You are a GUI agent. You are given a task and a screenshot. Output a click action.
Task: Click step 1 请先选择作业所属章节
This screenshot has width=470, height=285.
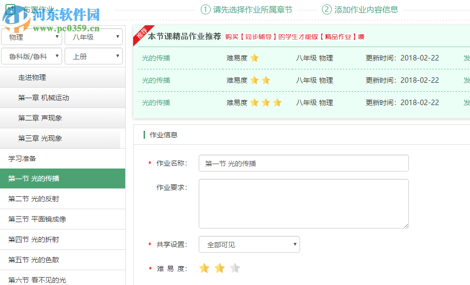tap(246, 9)
